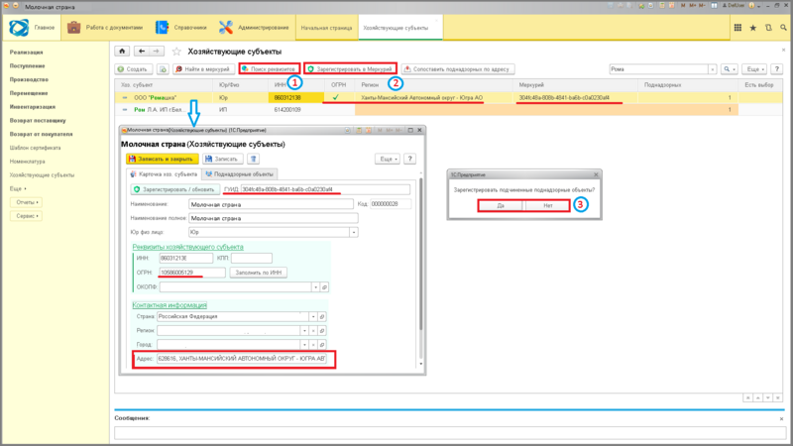Click Зарегистрировать в Меркурий button
793x446 pixels.
point(350,68)
